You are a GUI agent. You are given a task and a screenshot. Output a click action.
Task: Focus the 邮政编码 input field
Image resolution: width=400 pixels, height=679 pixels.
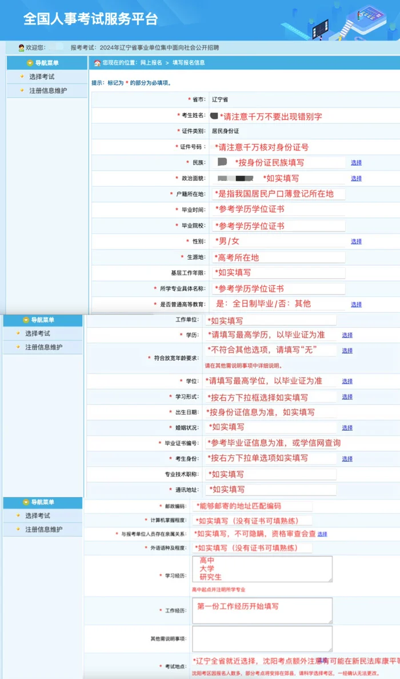pos(252,506)
